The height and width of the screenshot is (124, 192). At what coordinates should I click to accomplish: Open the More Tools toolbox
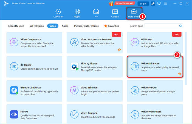pos(134,13)
